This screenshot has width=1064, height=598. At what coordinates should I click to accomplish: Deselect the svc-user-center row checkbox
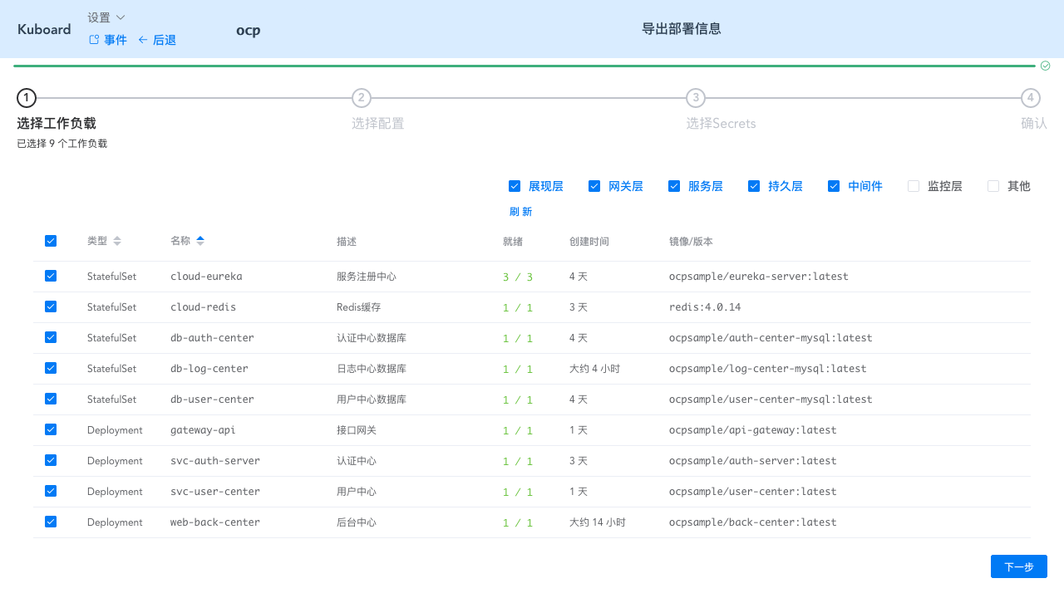coord(51,491)
